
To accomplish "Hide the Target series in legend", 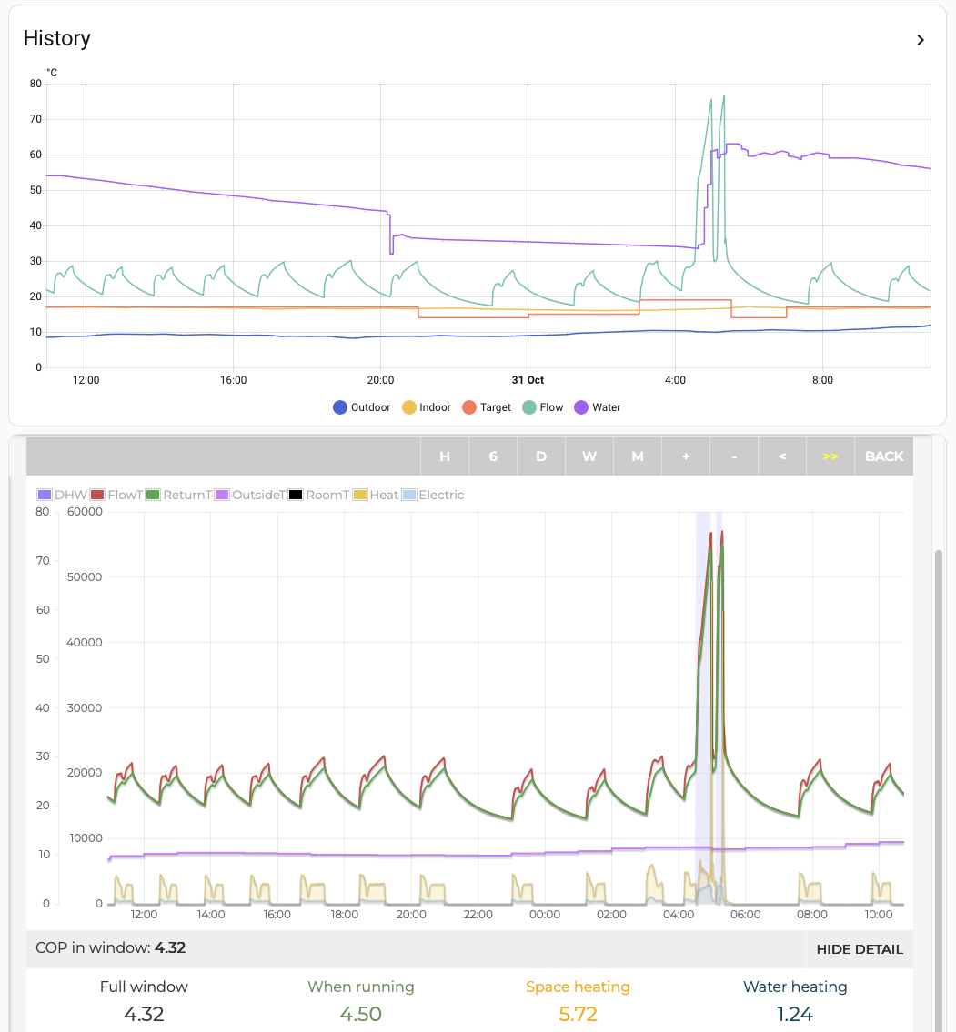I will (487, 407).
